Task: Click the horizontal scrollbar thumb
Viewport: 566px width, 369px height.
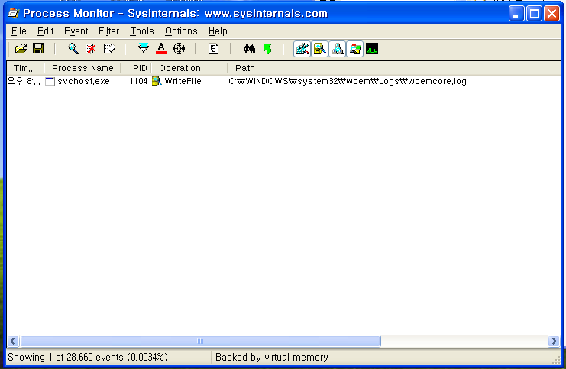Action: coord(200,341)
